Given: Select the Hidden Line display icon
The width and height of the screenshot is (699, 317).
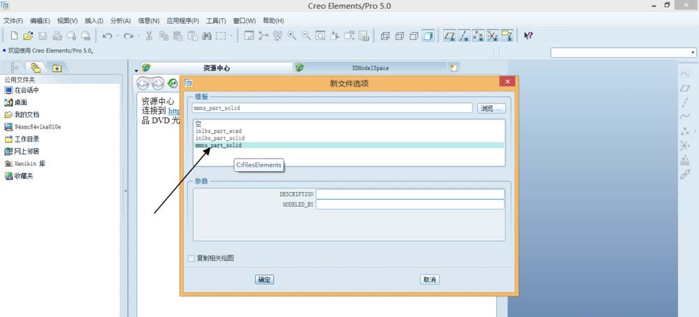Looking at the screenshot, I should tap(399, 36).
